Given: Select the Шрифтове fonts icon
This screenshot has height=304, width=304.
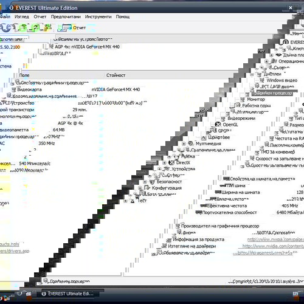Looking at the screenshot, I should [x=204, y=137].
